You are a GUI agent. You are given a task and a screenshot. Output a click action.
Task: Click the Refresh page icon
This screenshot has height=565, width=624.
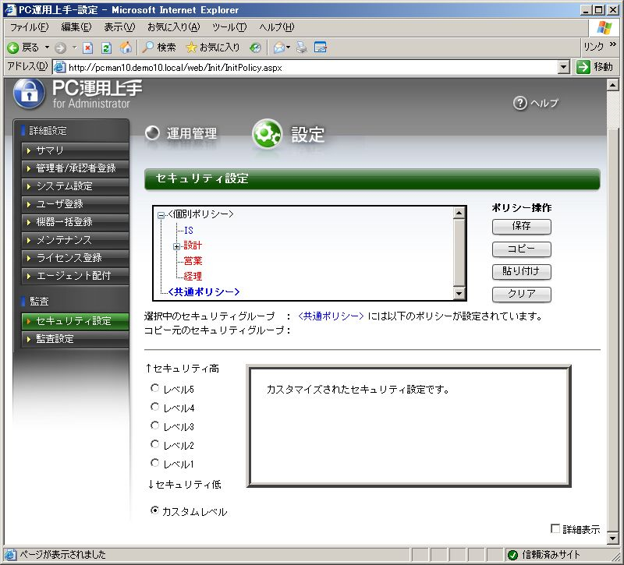pos(106,48)
